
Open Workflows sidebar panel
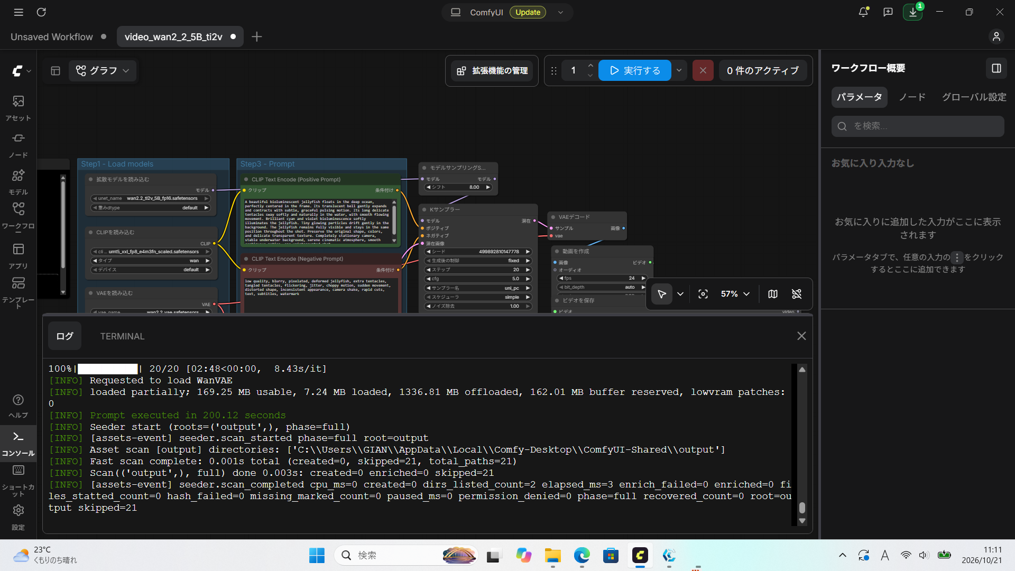(x=19, y=217)
